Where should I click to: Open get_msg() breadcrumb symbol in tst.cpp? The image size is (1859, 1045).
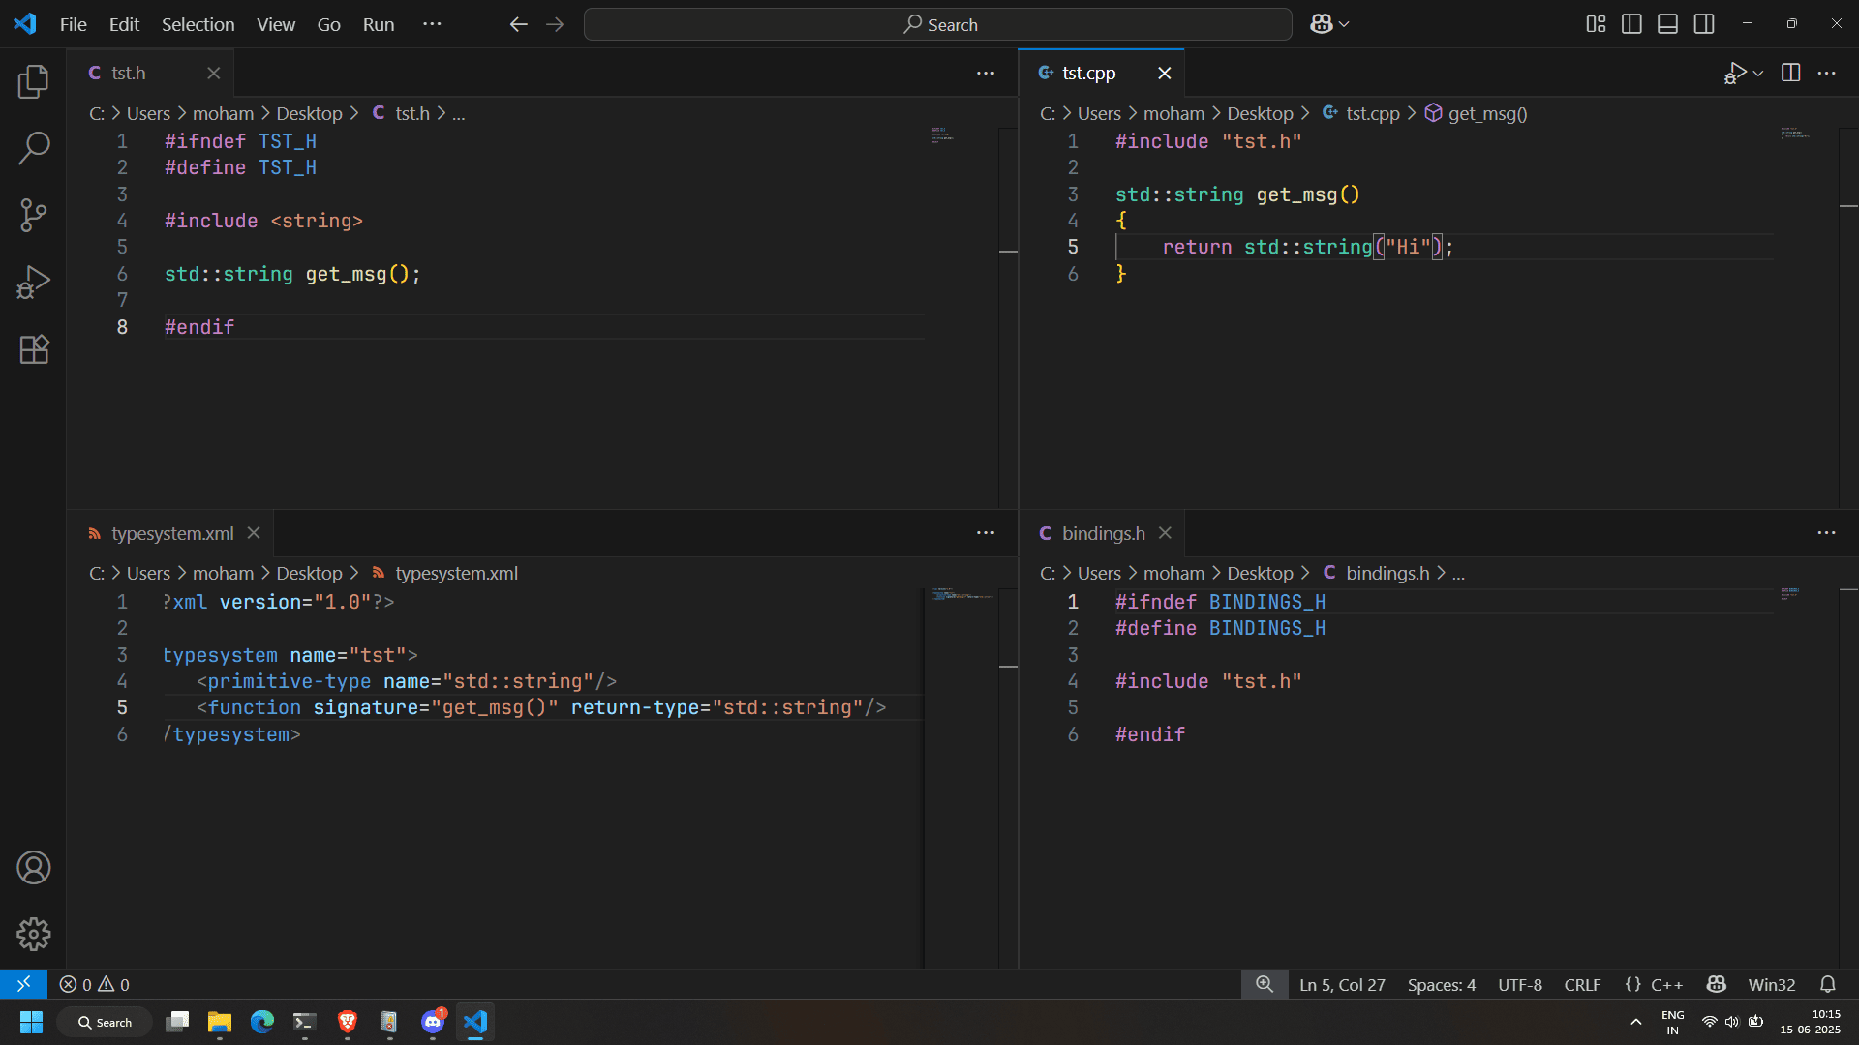pyautogui.click(x=1477, y=113)
